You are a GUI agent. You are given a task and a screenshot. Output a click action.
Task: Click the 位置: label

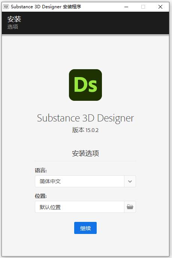point(41,196)
